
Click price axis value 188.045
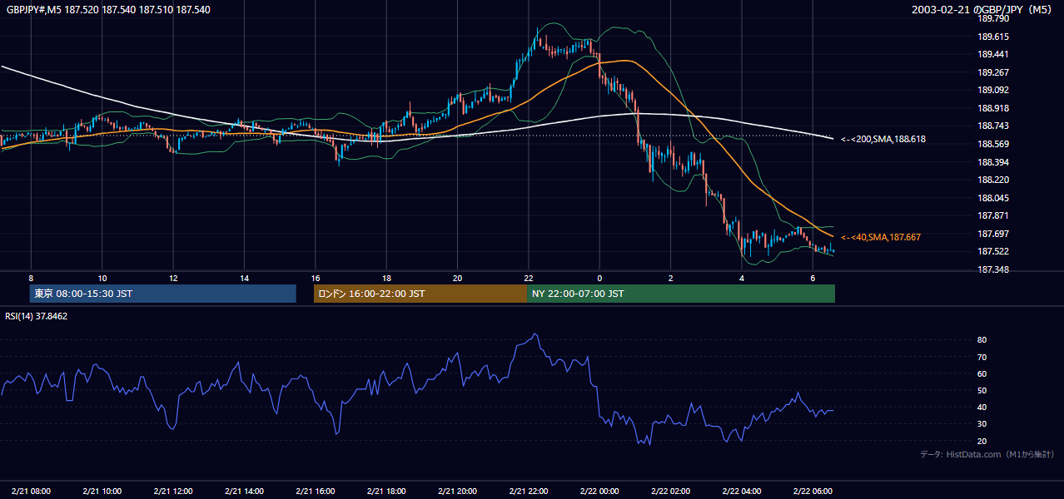[x=993, y=198]
